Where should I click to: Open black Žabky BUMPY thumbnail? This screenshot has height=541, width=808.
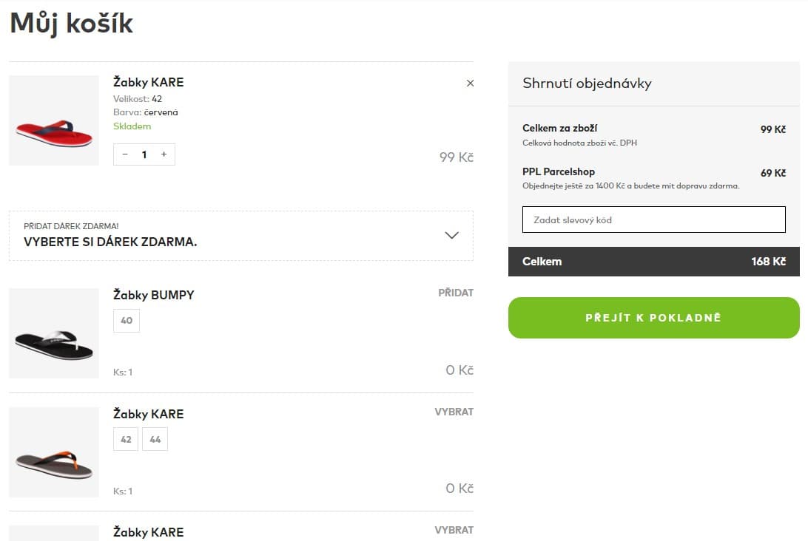(x=54, y=333)
